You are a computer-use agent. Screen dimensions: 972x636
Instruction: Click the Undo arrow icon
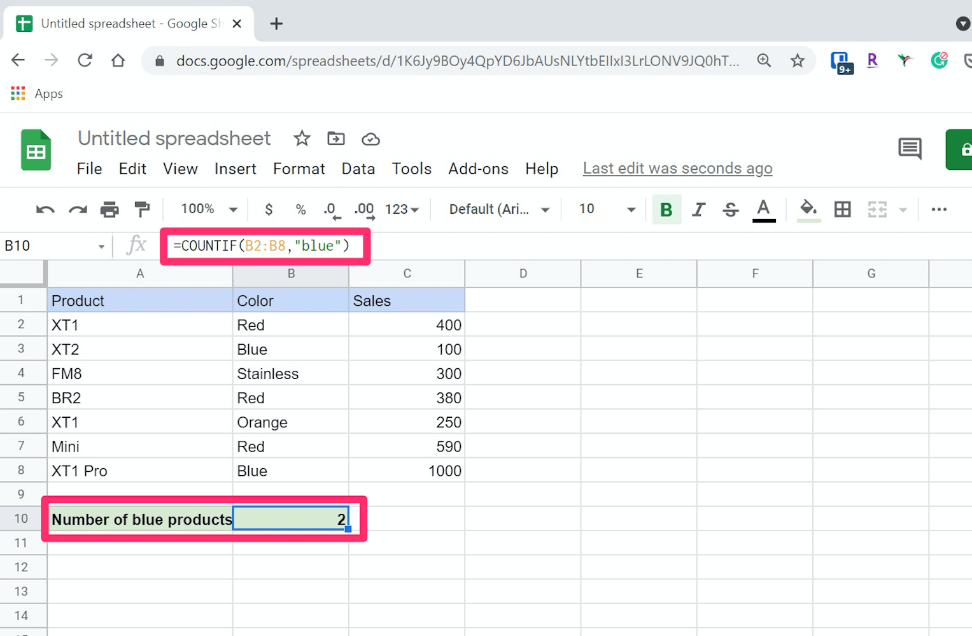point(45,209)
